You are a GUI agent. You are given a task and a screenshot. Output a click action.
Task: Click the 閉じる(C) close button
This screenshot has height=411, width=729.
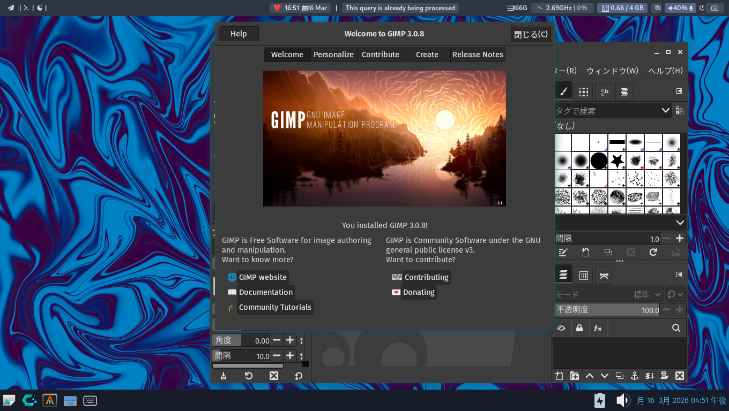coord(531,34)
